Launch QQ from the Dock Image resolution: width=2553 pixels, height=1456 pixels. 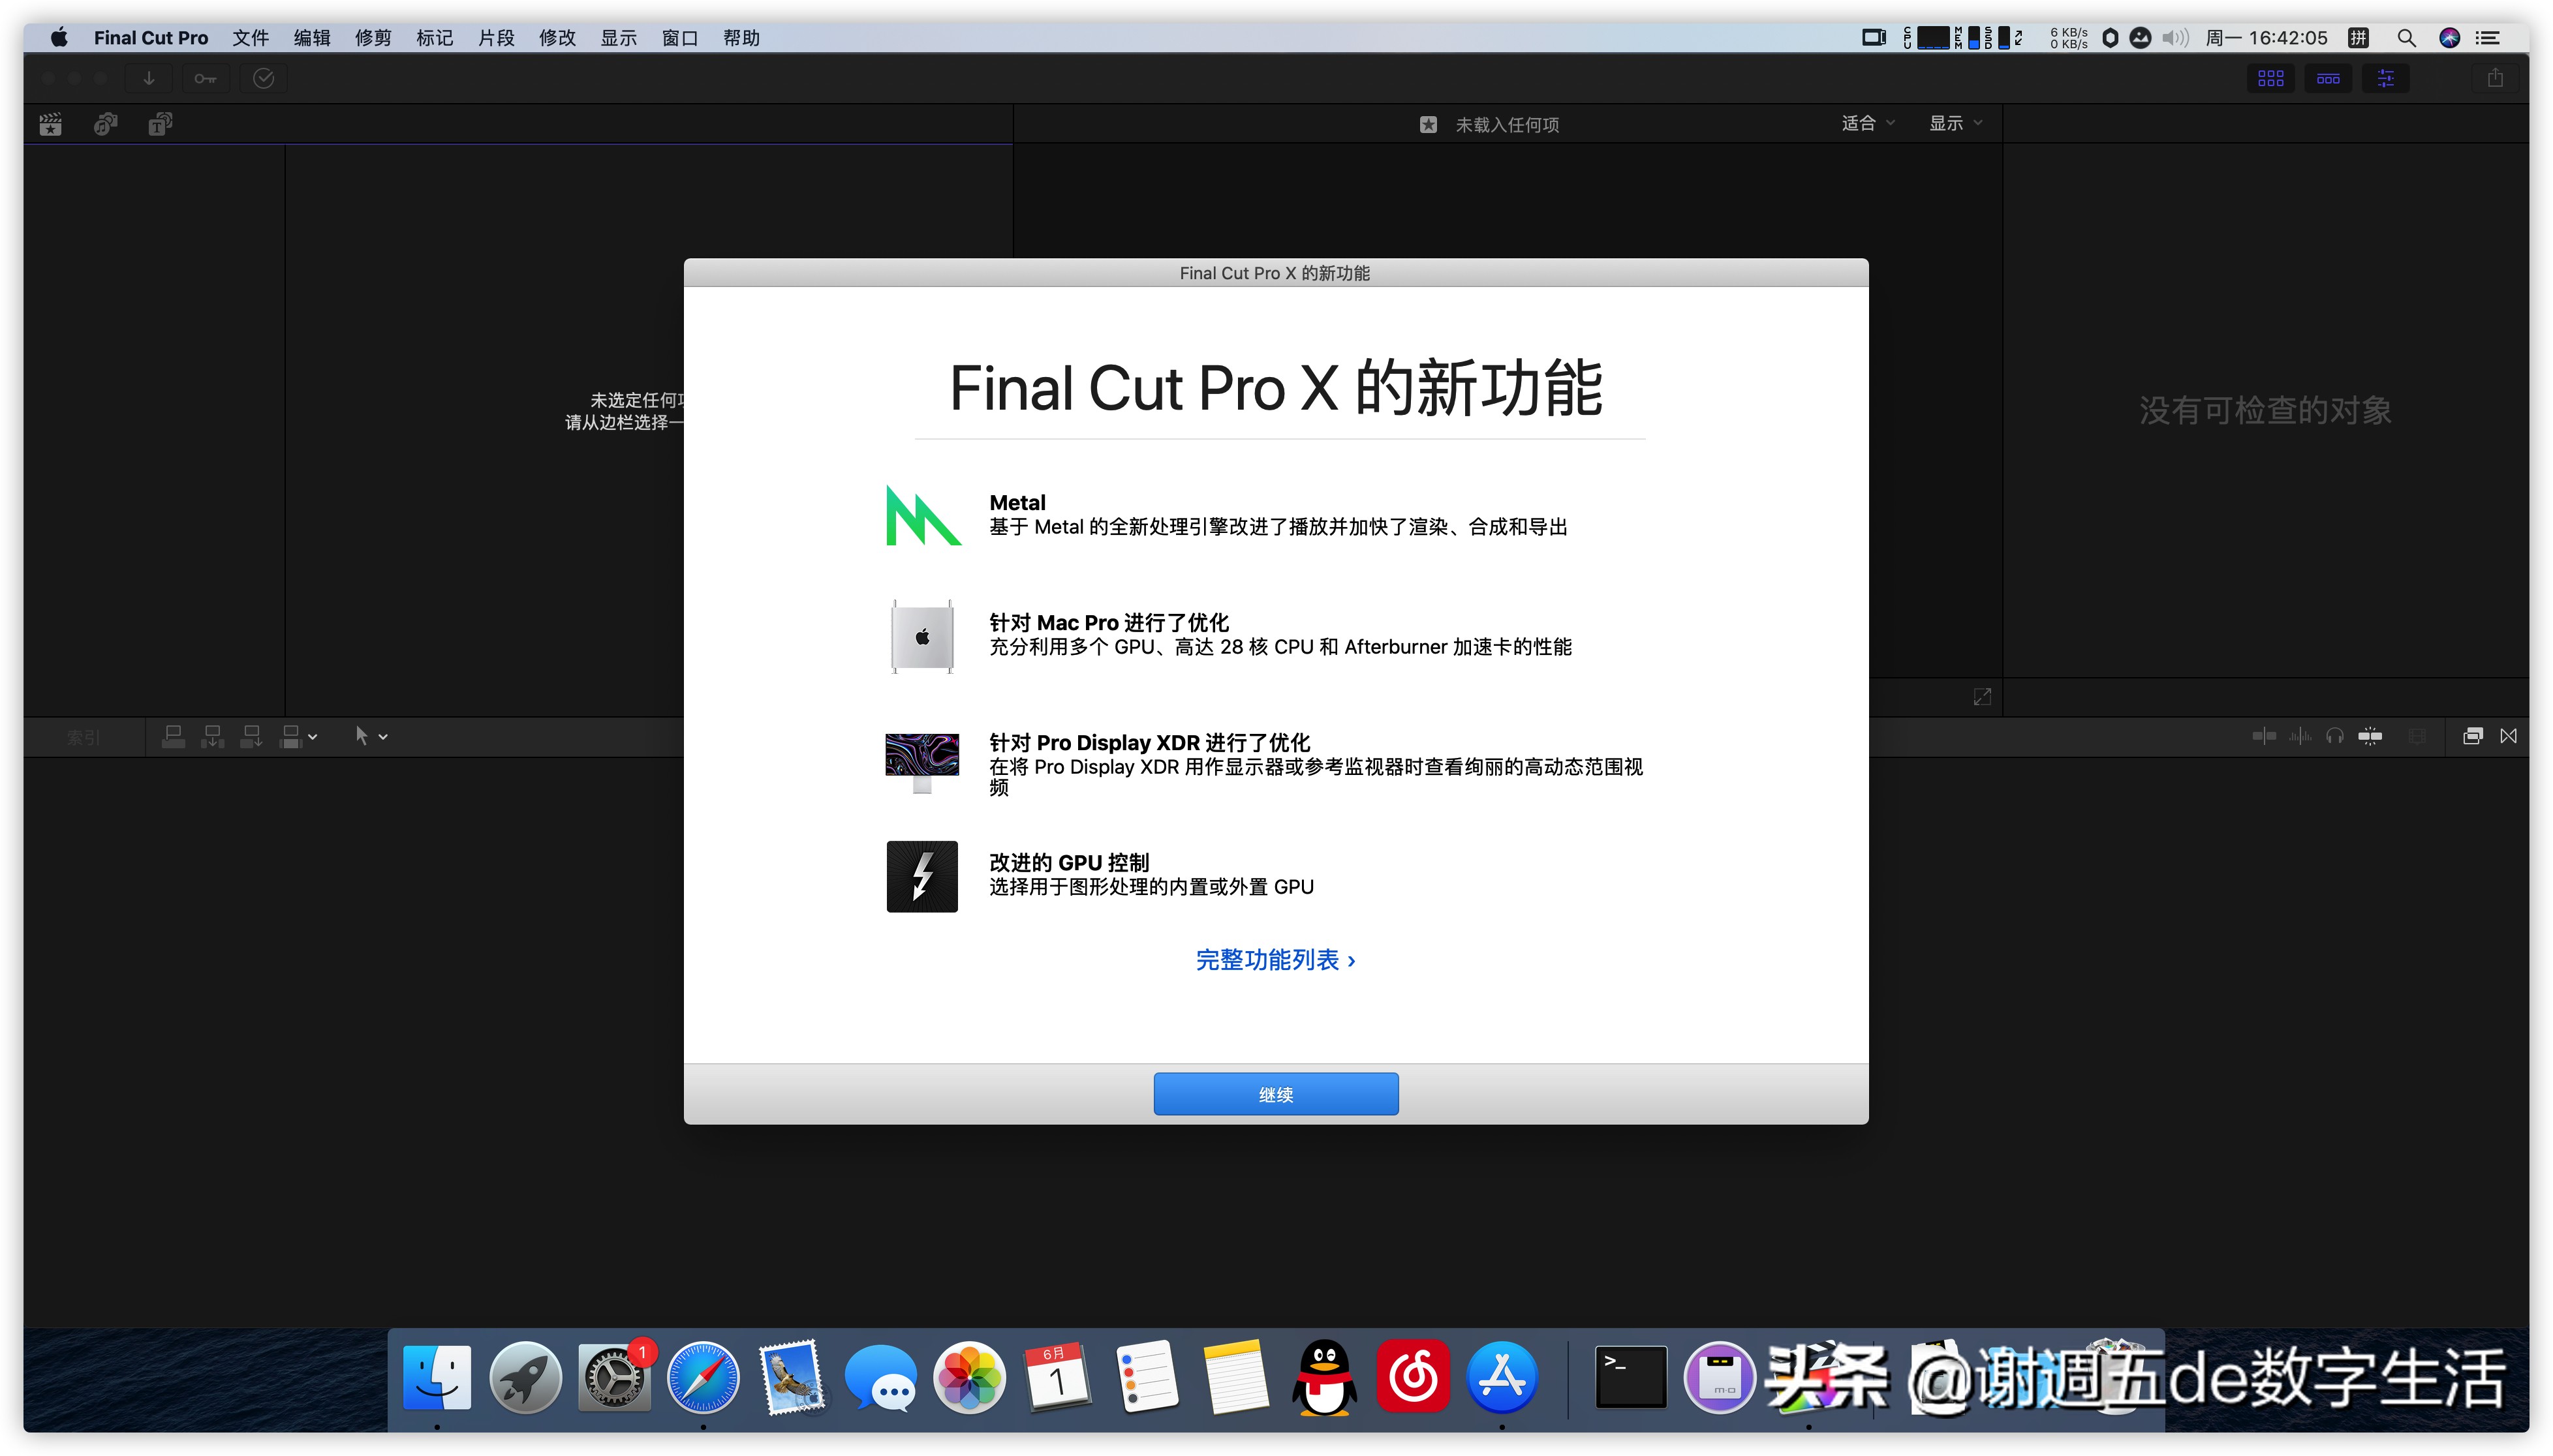1325,1377
